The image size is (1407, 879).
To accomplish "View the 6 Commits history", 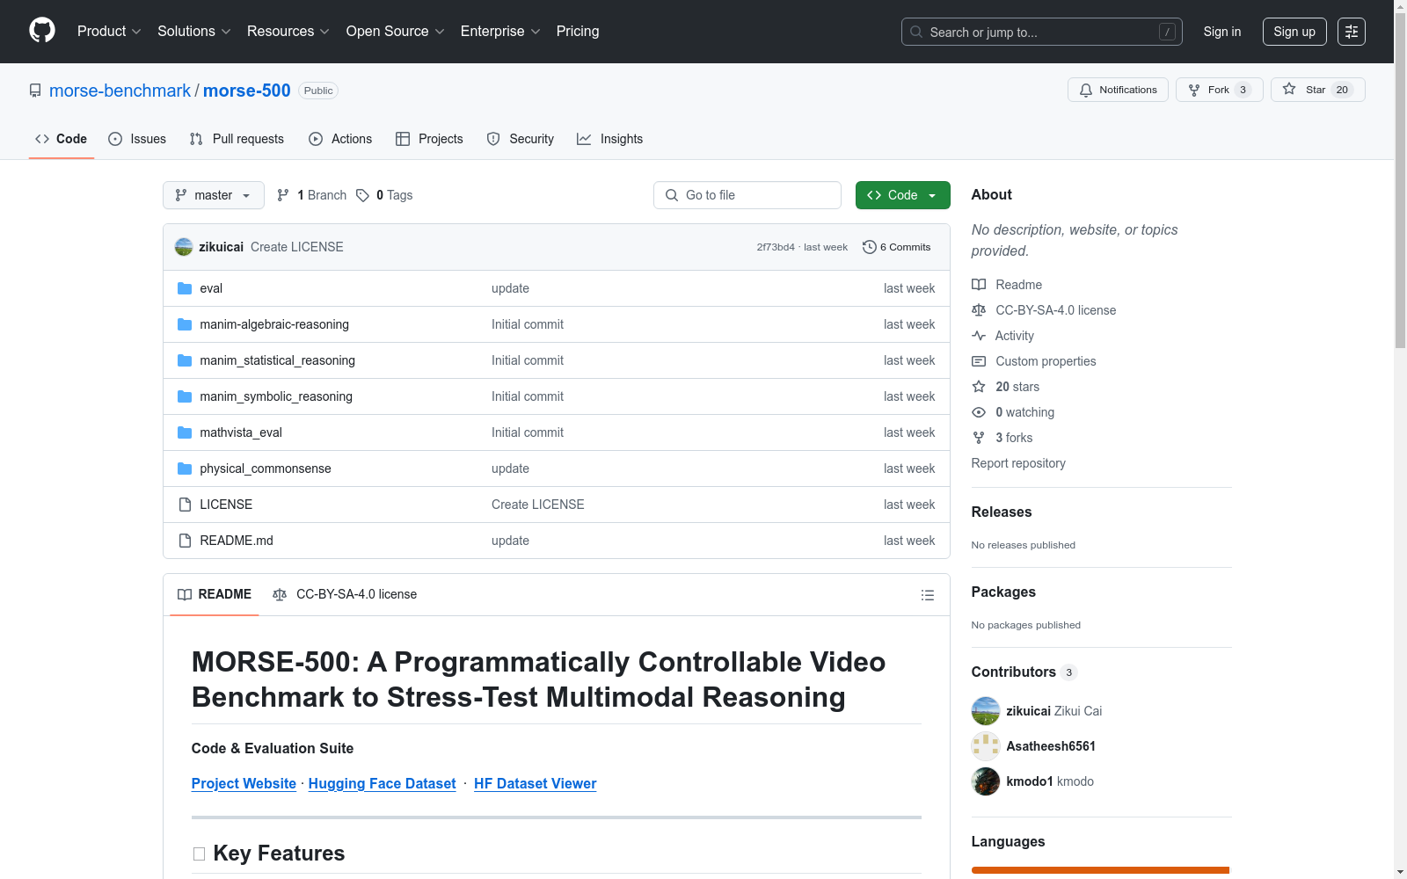I will pos(897,247).
